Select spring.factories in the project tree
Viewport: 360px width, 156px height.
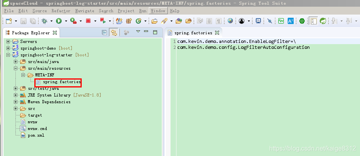58,82
